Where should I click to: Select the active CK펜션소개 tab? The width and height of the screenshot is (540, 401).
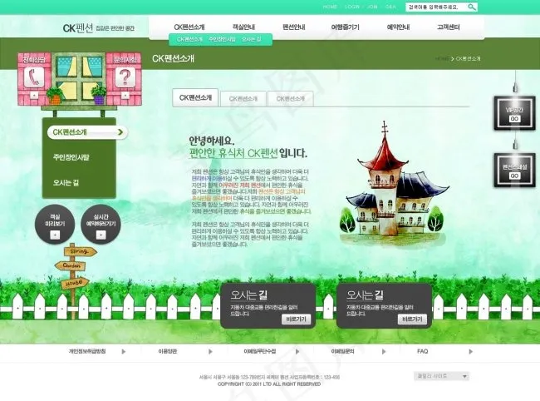(195, 98)
